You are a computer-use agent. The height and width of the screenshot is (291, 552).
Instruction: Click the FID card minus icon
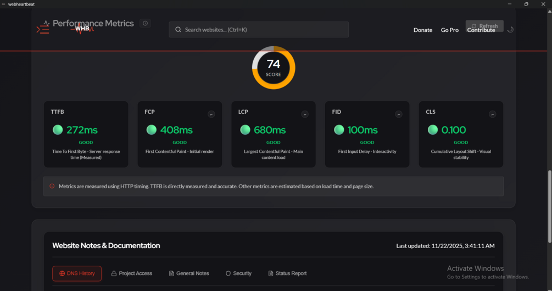tap(399, 114)
